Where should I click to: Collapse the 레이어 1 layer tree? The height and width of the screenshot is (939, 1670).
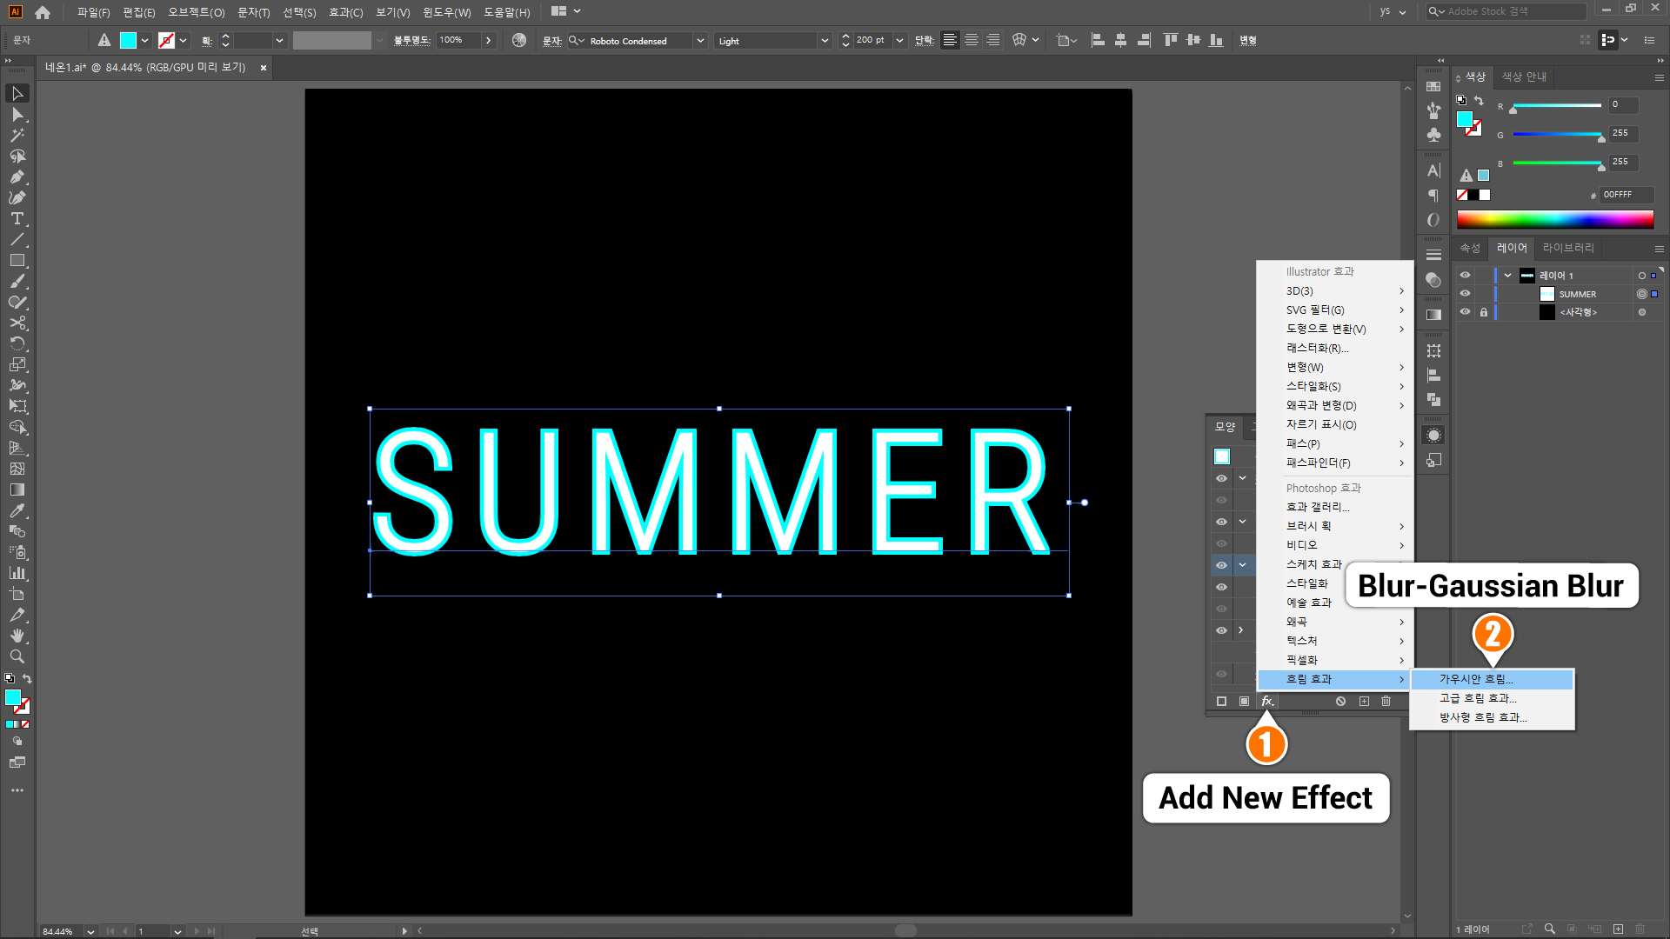tap(1507, 276)
